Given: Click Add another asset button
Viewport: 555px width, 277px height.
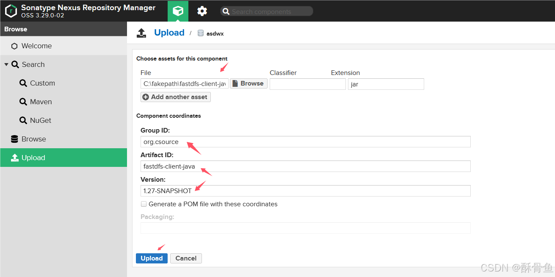Looking at the screenshot, I should [x=175, y=97].
